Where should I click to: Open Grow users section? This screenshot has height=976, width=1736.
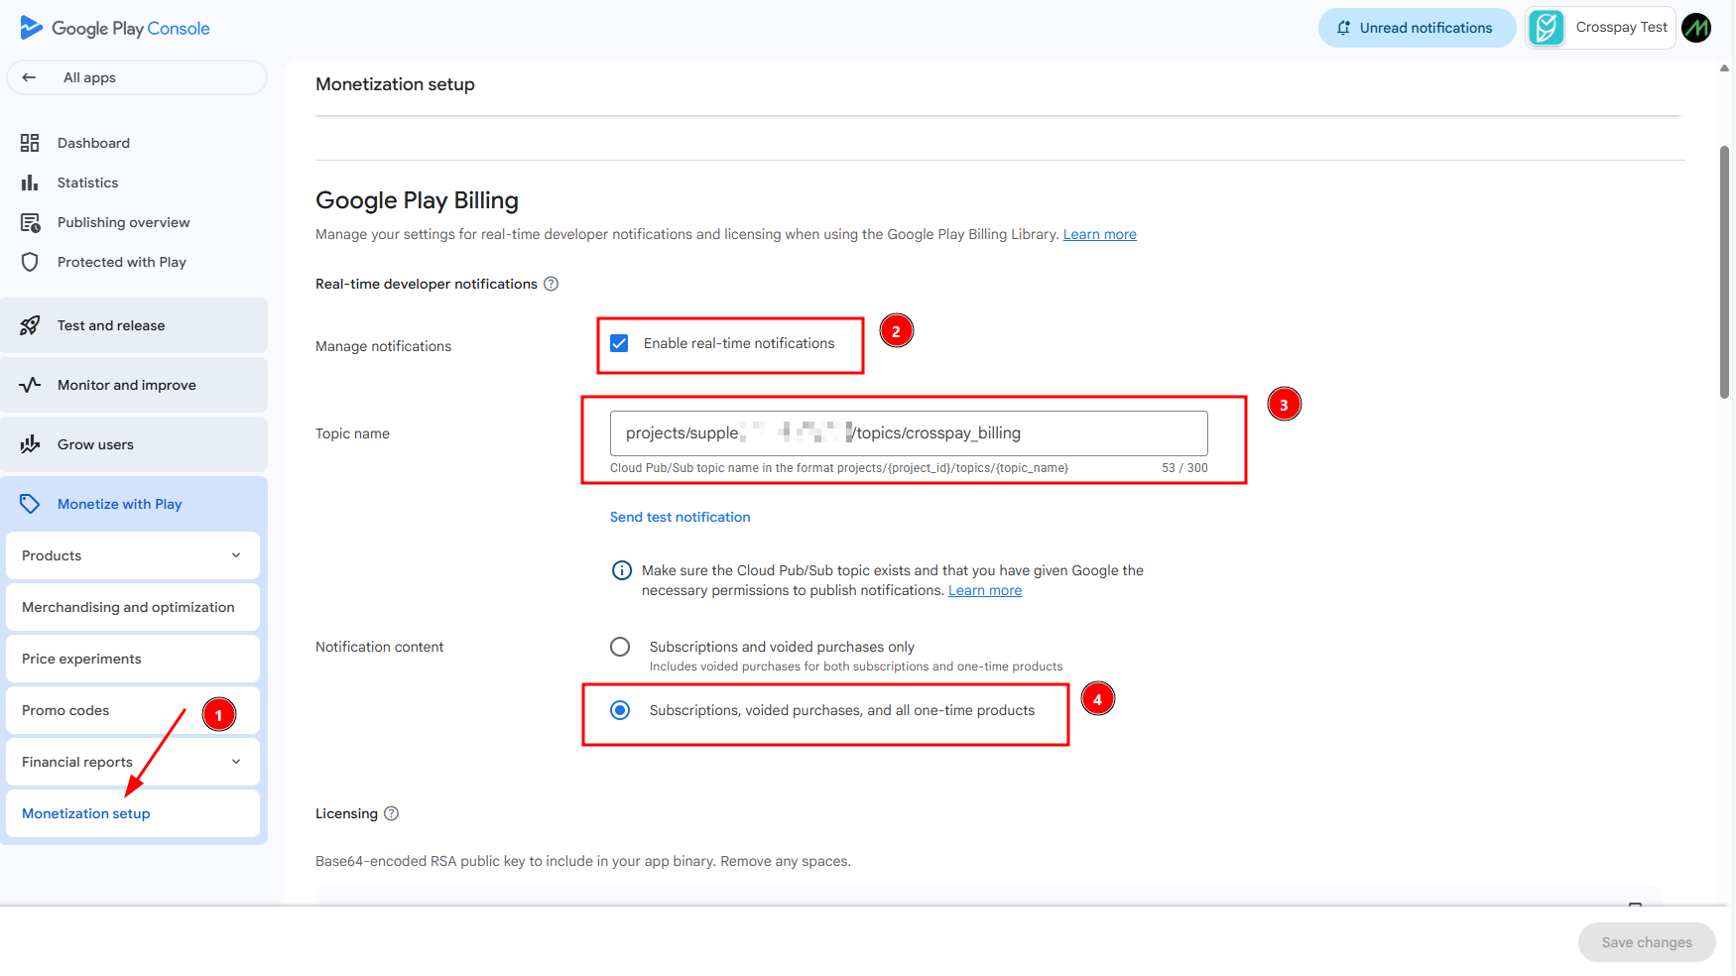(x=134, y=444)
